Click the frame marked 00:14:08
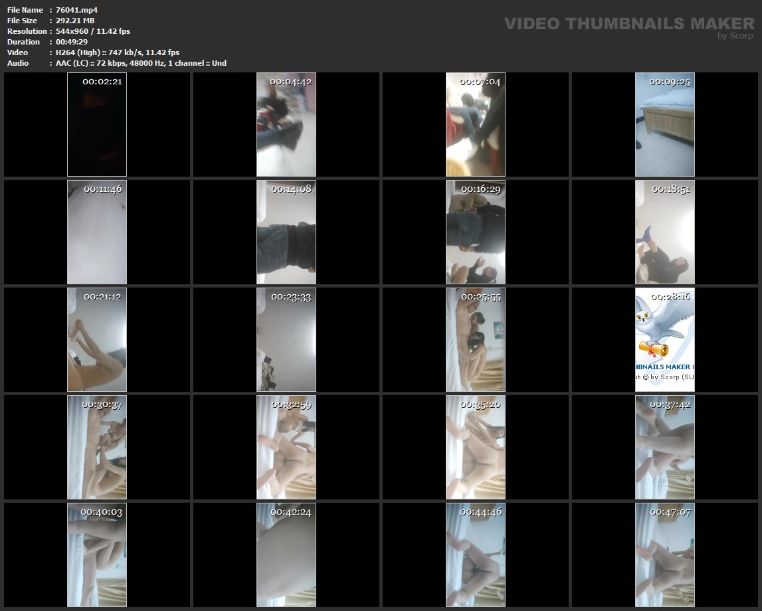 tap(286, 232)
